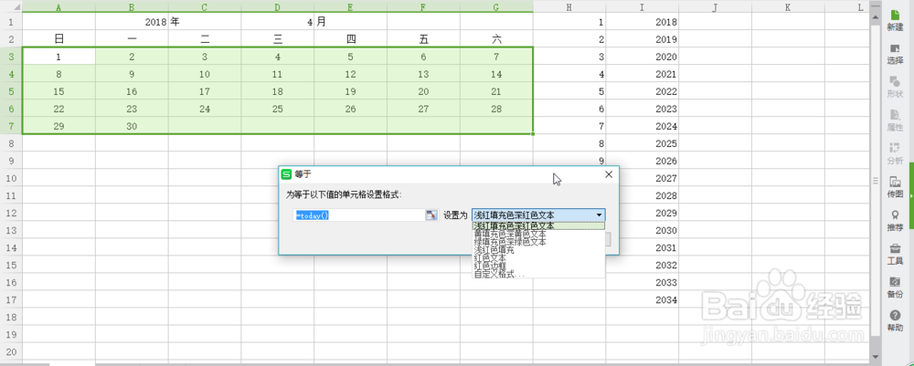The image size is (914, 366).
Task: Choose 自定义格式... option
Action: [x=538, y=274]
